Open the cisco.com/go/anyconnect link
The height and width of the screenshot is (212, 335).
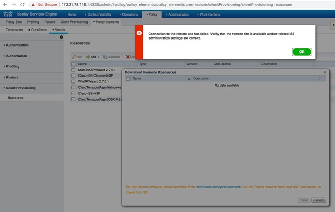coord(218,187)
